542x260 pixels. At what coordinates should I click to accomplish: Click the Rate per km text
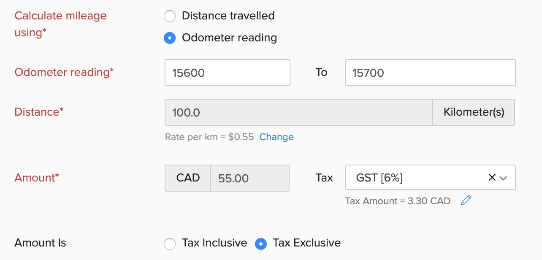pos(209,137)
